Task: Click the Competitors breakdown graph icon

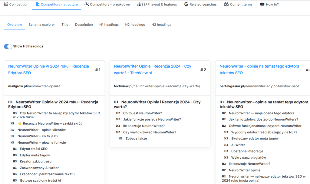Action: point(87,5)
